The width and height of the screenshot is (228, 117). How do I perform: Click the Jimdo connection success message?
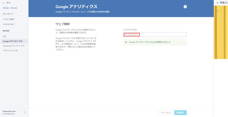(155, 42)
